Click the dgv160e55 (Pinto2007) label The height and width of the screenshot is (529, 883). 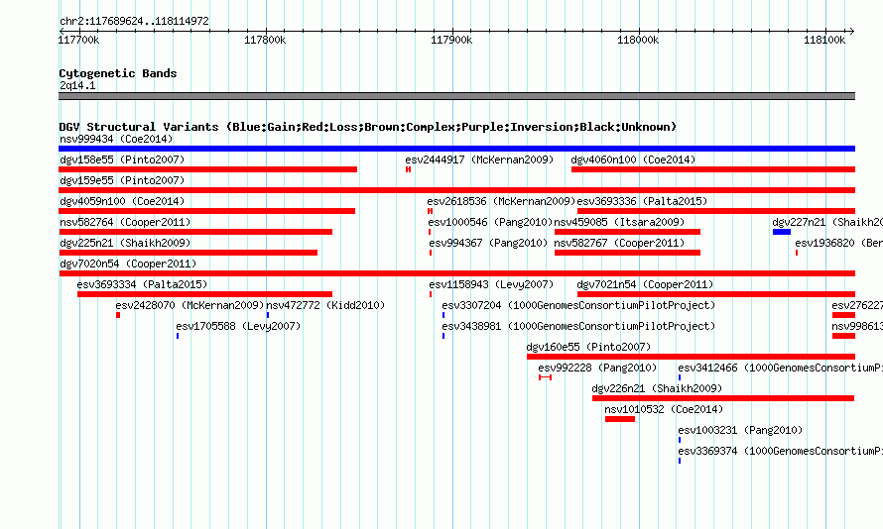coord(588,347)
